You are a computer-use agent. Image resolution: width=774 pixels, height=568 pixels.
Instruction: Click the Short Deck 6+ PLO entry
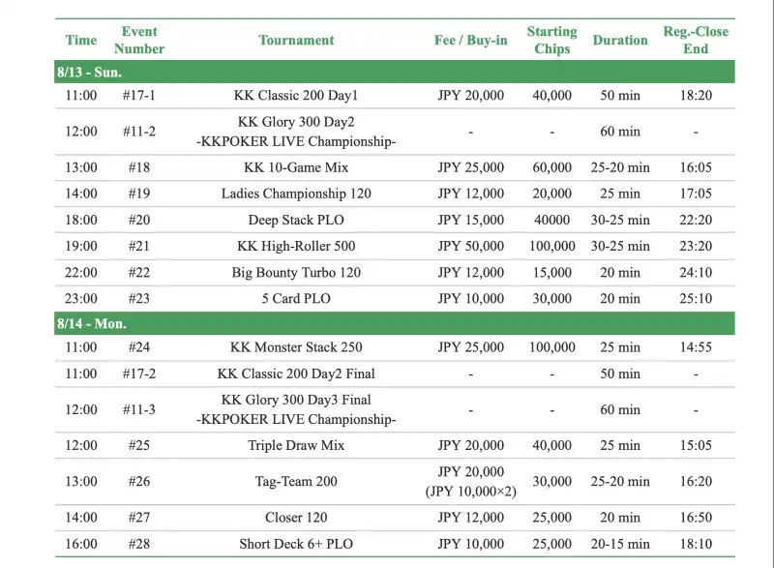(296, 544)
